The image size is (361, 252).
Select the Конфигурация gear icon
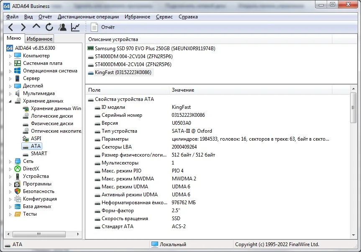coord(18,199)
